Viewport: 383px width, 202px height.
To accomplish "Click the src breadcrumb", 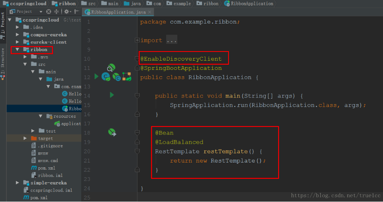I will click(88, 4).
